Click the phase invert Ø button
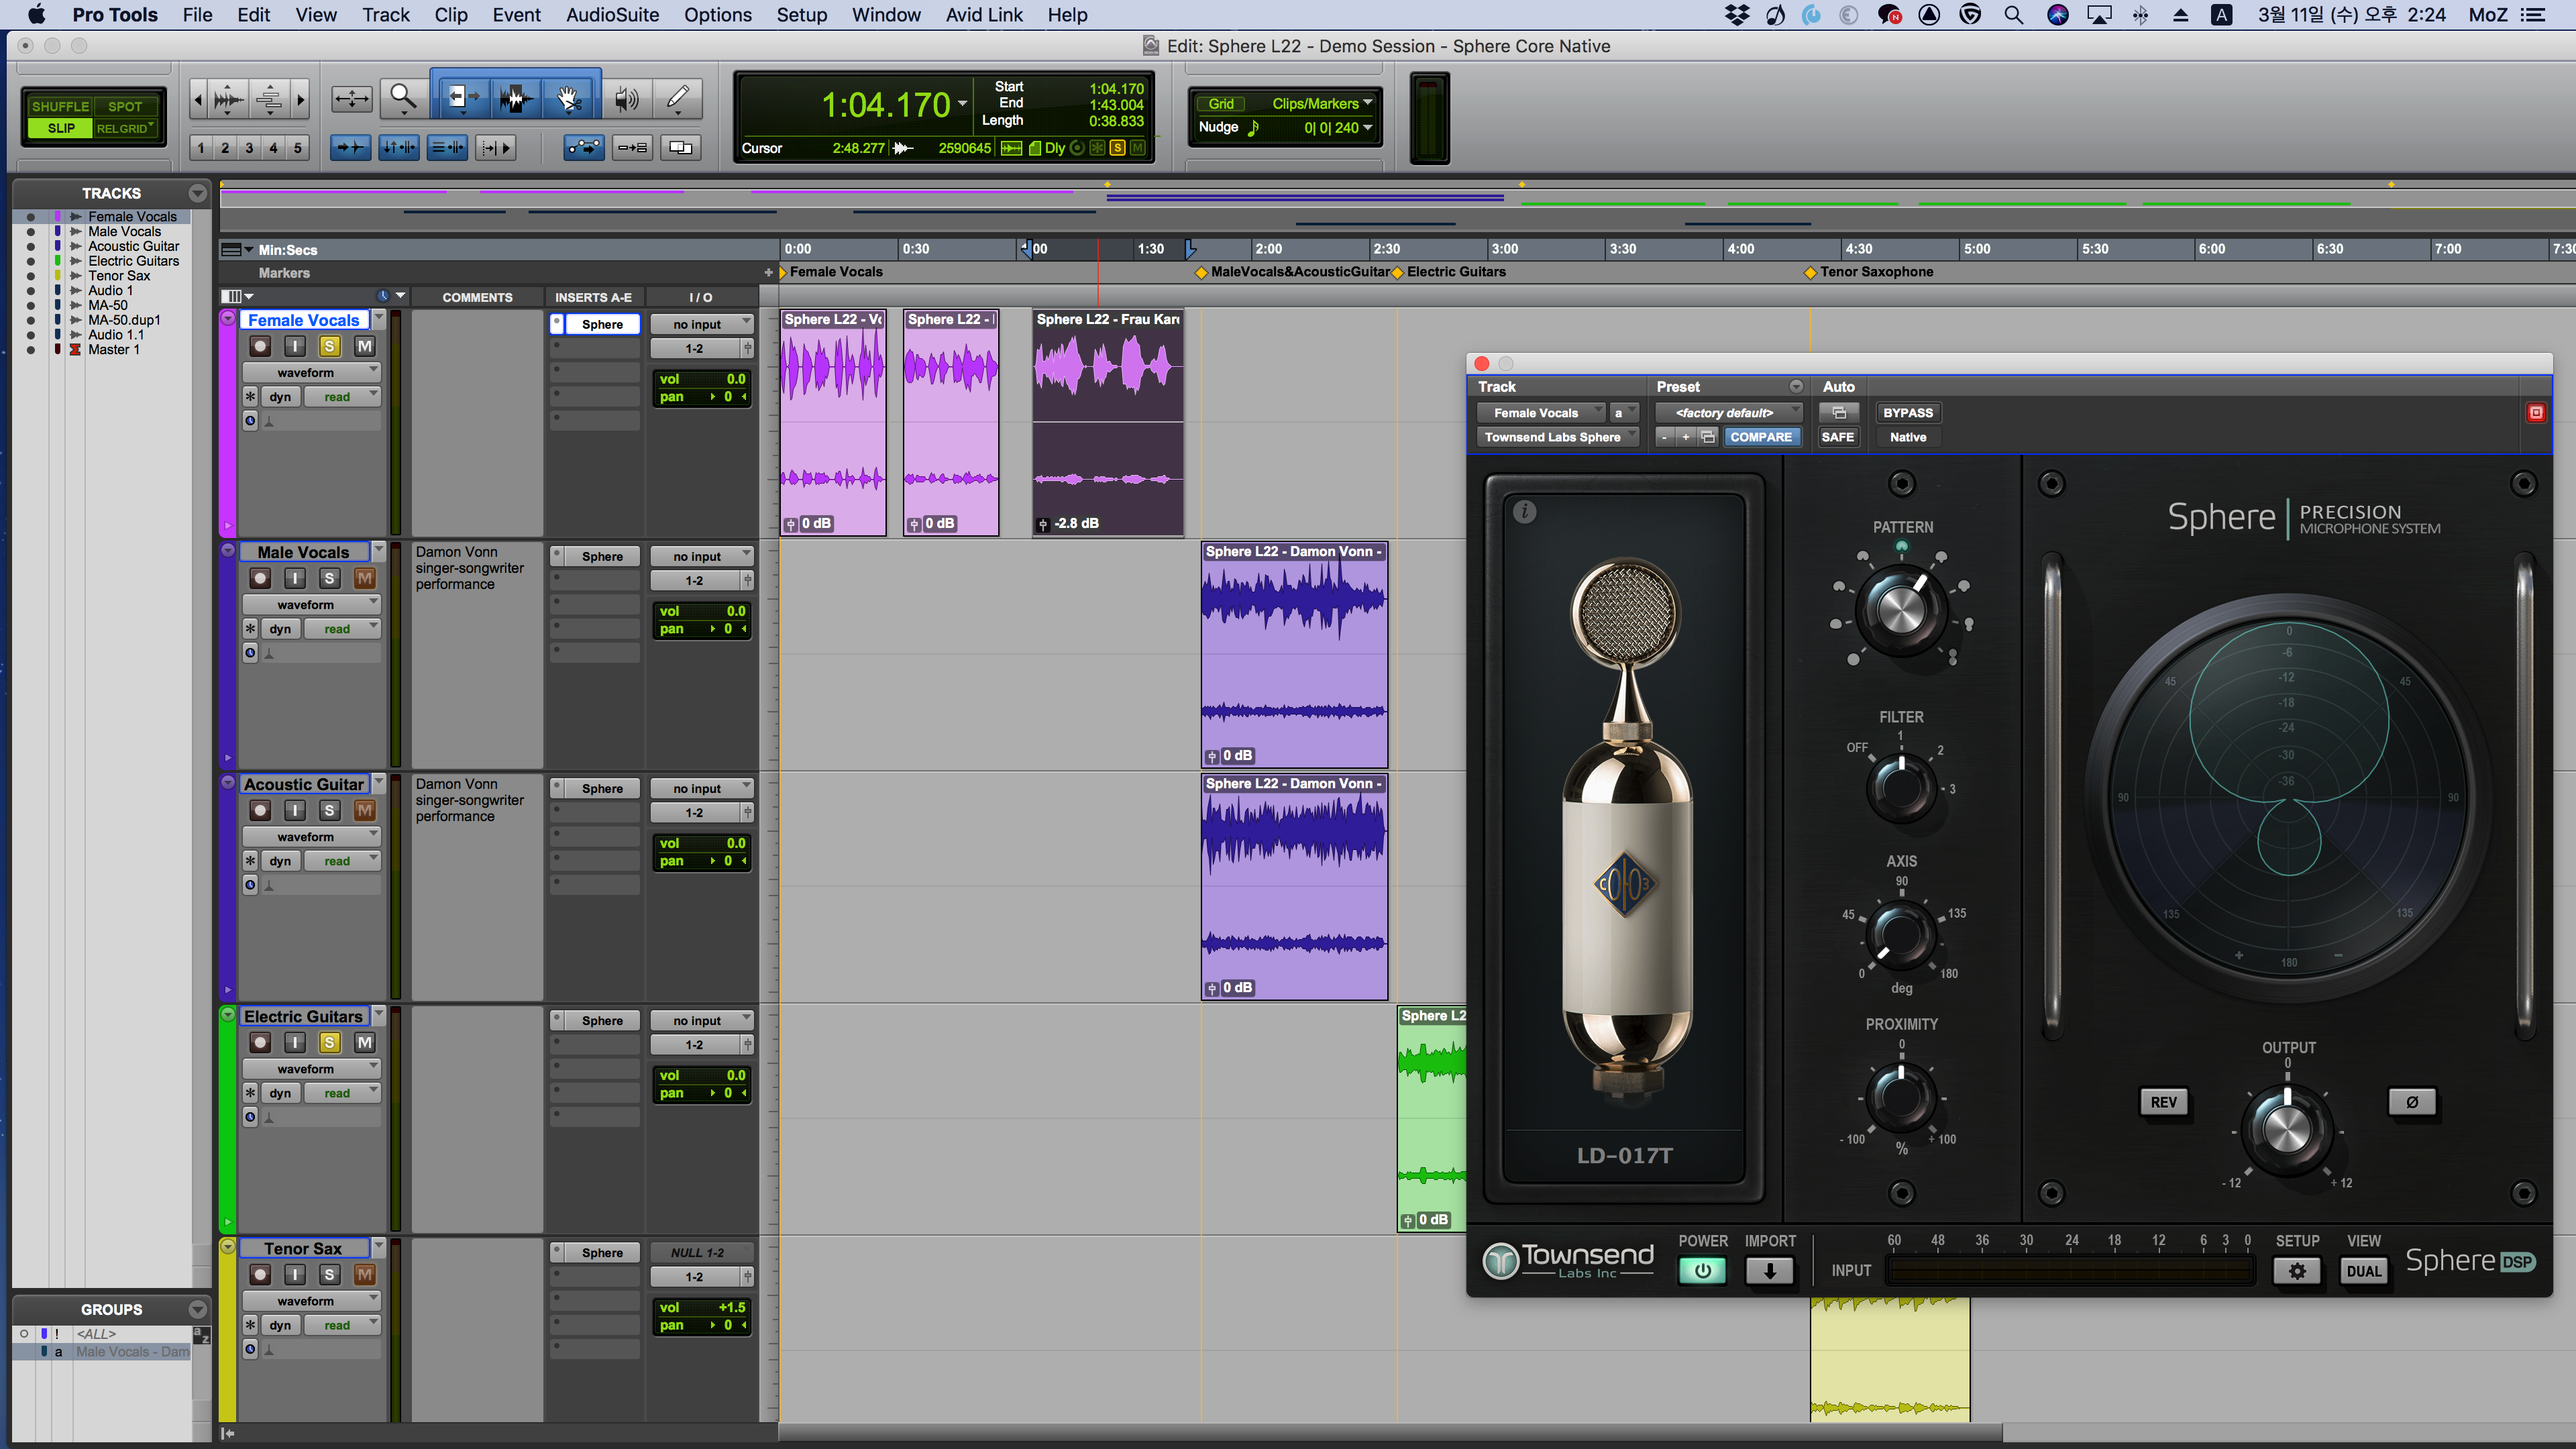This screenshot has height=1449, width=2576. (2412, 1102)
